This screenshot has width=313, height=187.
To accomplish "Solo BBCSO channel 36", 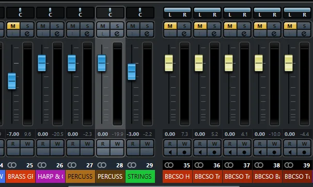I will [x=214, y=26].
